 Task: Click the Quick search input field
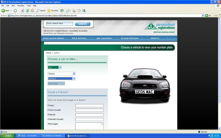tap(60, 24)
